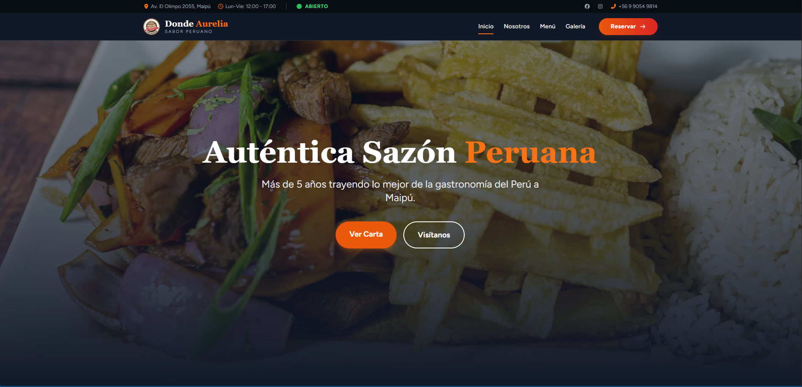
Task: Open the Instagram icon link
Action: (x=600, y=6)
